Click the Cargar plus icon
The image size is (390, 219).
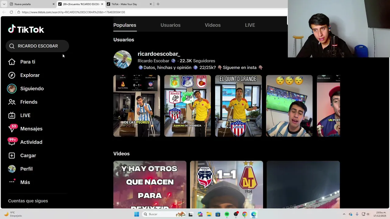[12, 155]
